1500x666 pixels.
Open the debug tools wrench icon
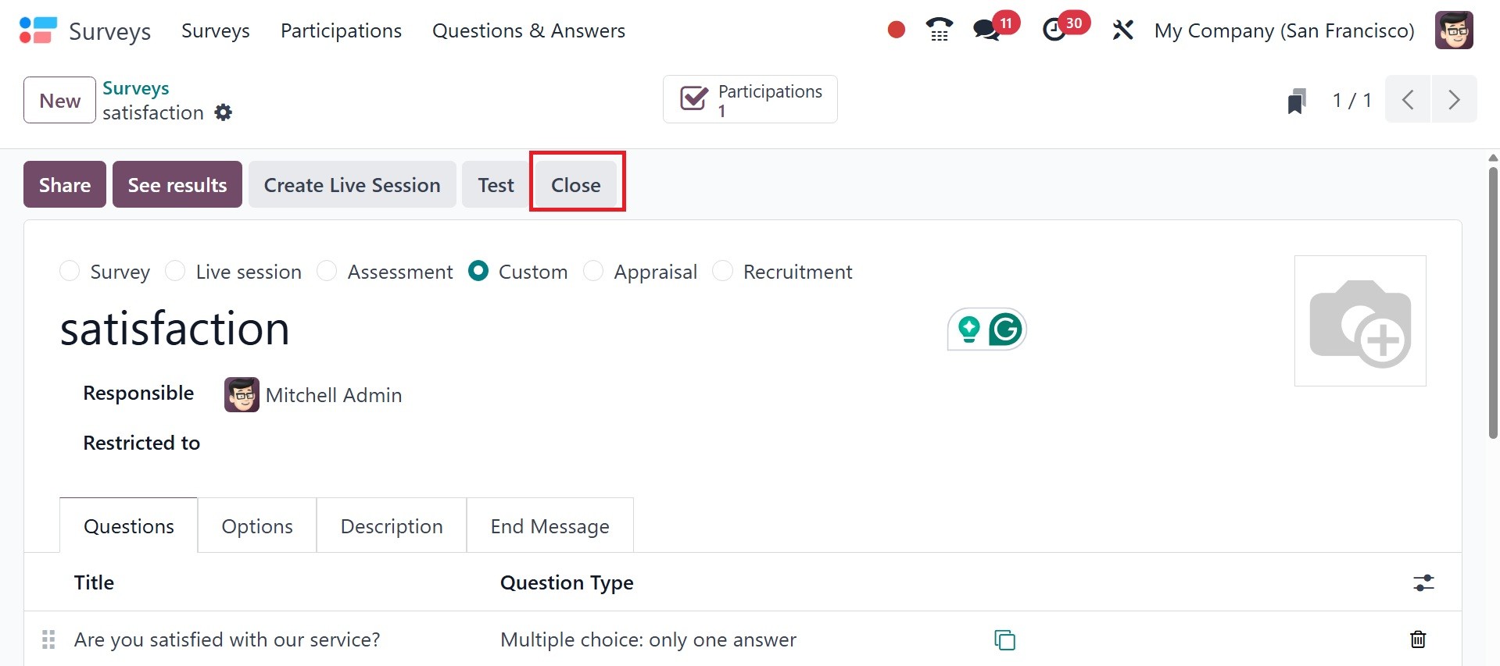[x=1122, y=30]
